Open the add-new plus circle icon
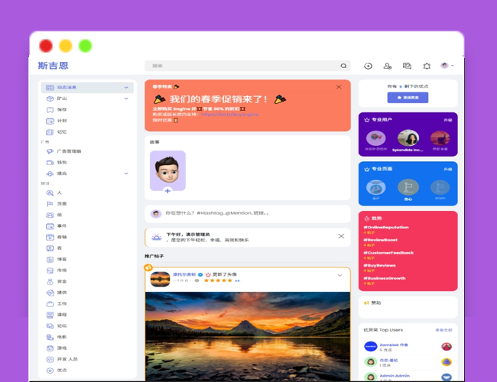This screenshot has height=382, width=497. coord(368,66)
